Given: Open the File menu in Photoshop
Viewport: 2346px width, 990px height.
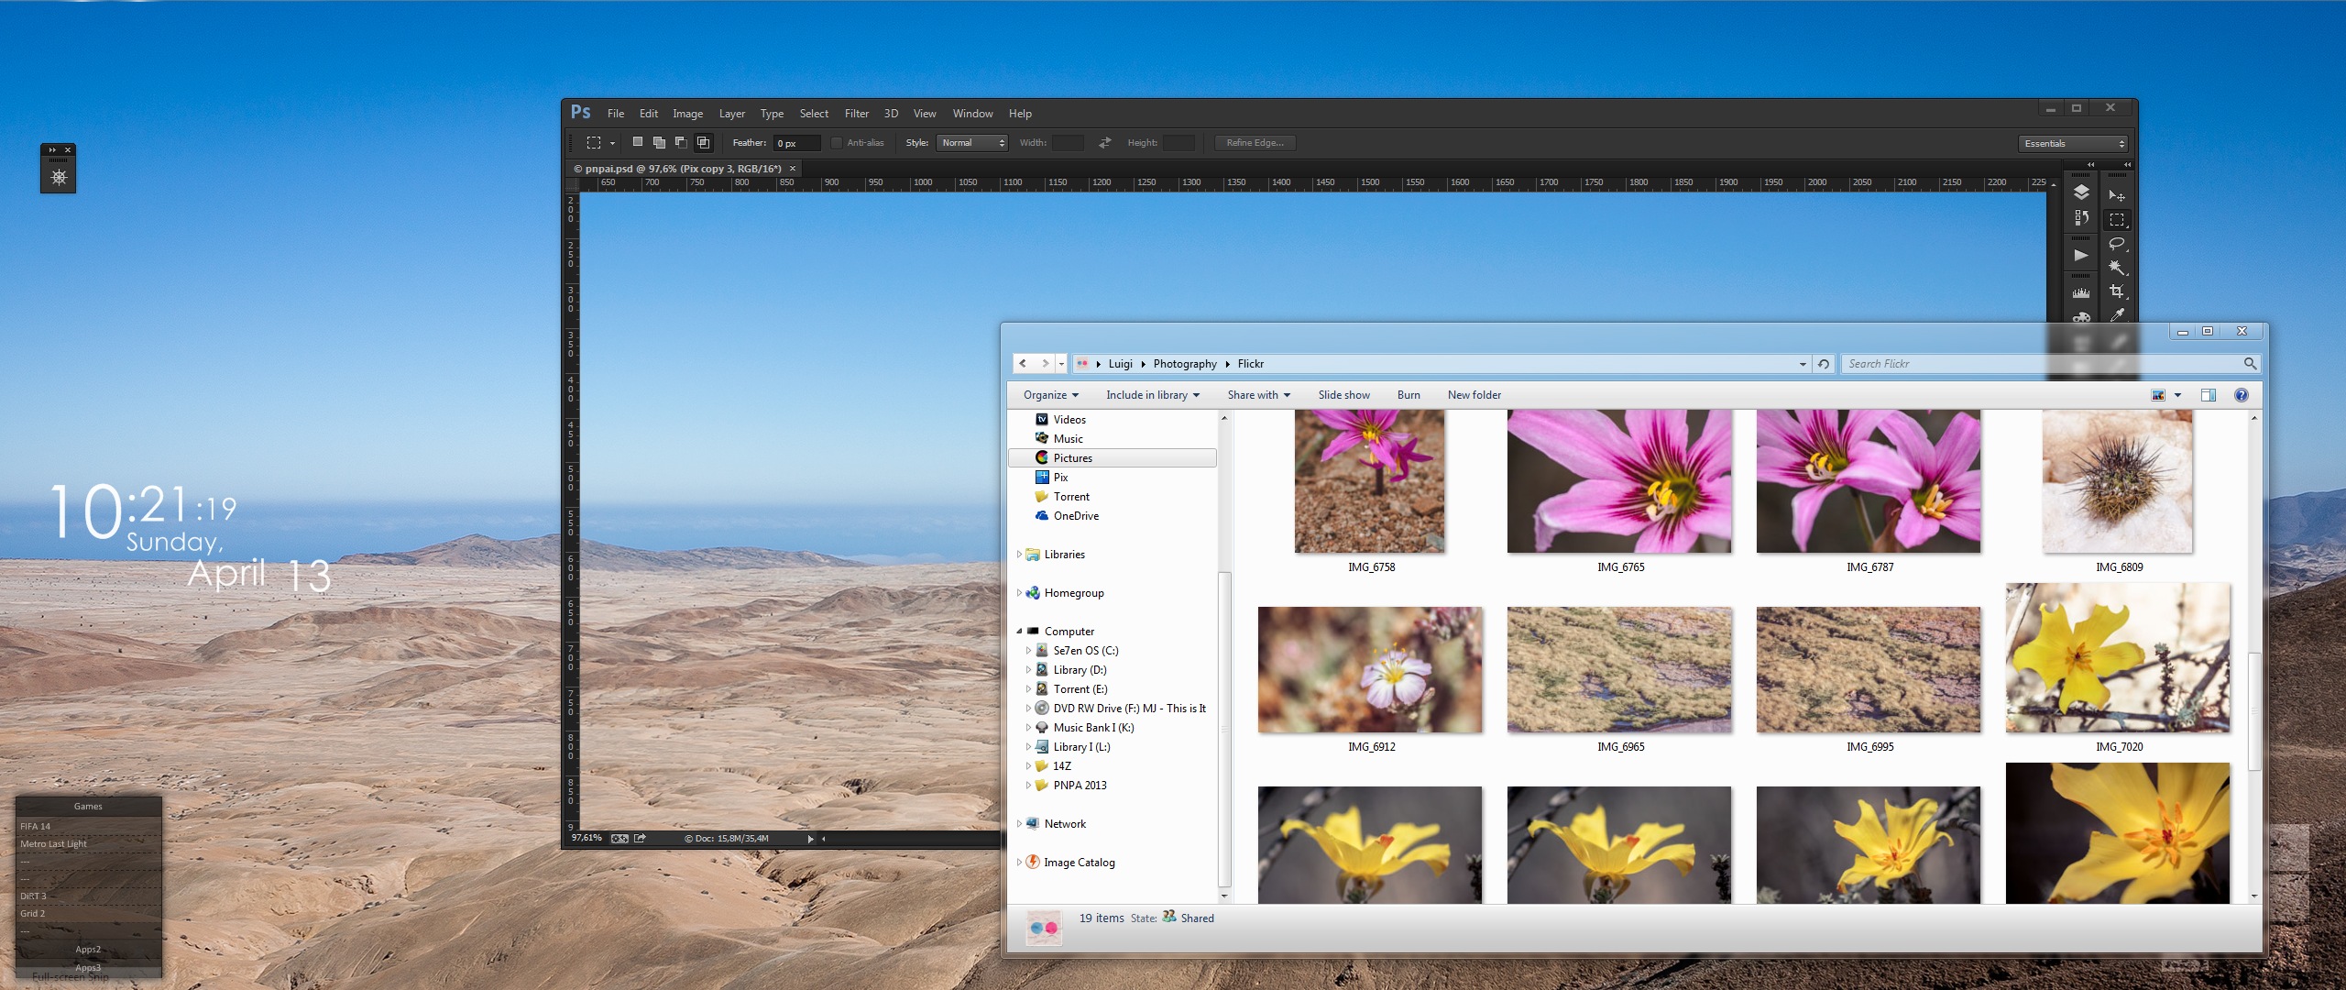Looking at the screenshot, I should pyautogui.click(x=616, y=114).
